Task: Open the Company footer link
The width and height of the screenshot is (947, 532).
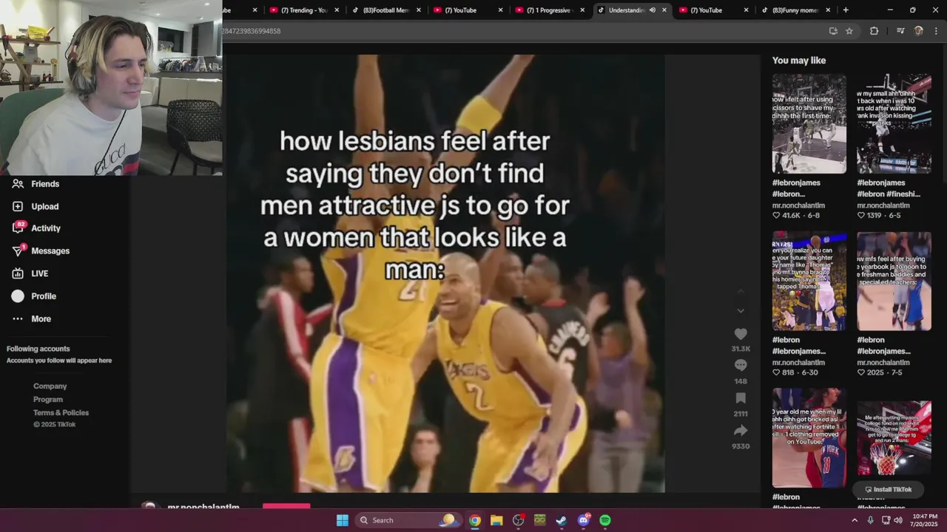Action: pyautogui.click(x=50, y=386)
